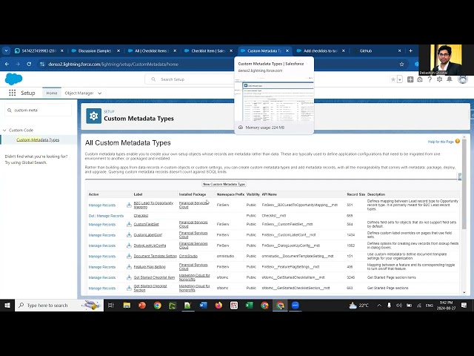Open the Favorites star icon
The width and height of the screenshot is (474, 356).
393,79
